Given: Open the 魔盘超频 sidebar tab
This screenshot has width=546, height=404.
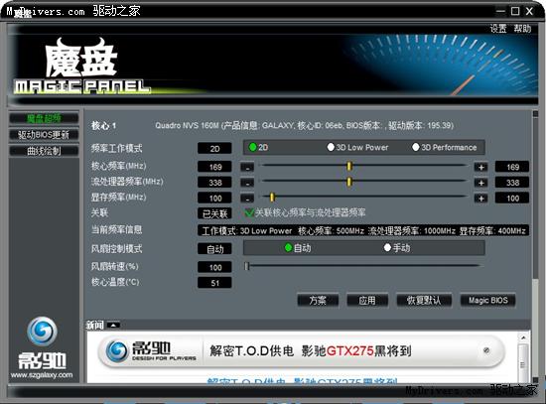Looking at the screenshot, I should [44, 118].
